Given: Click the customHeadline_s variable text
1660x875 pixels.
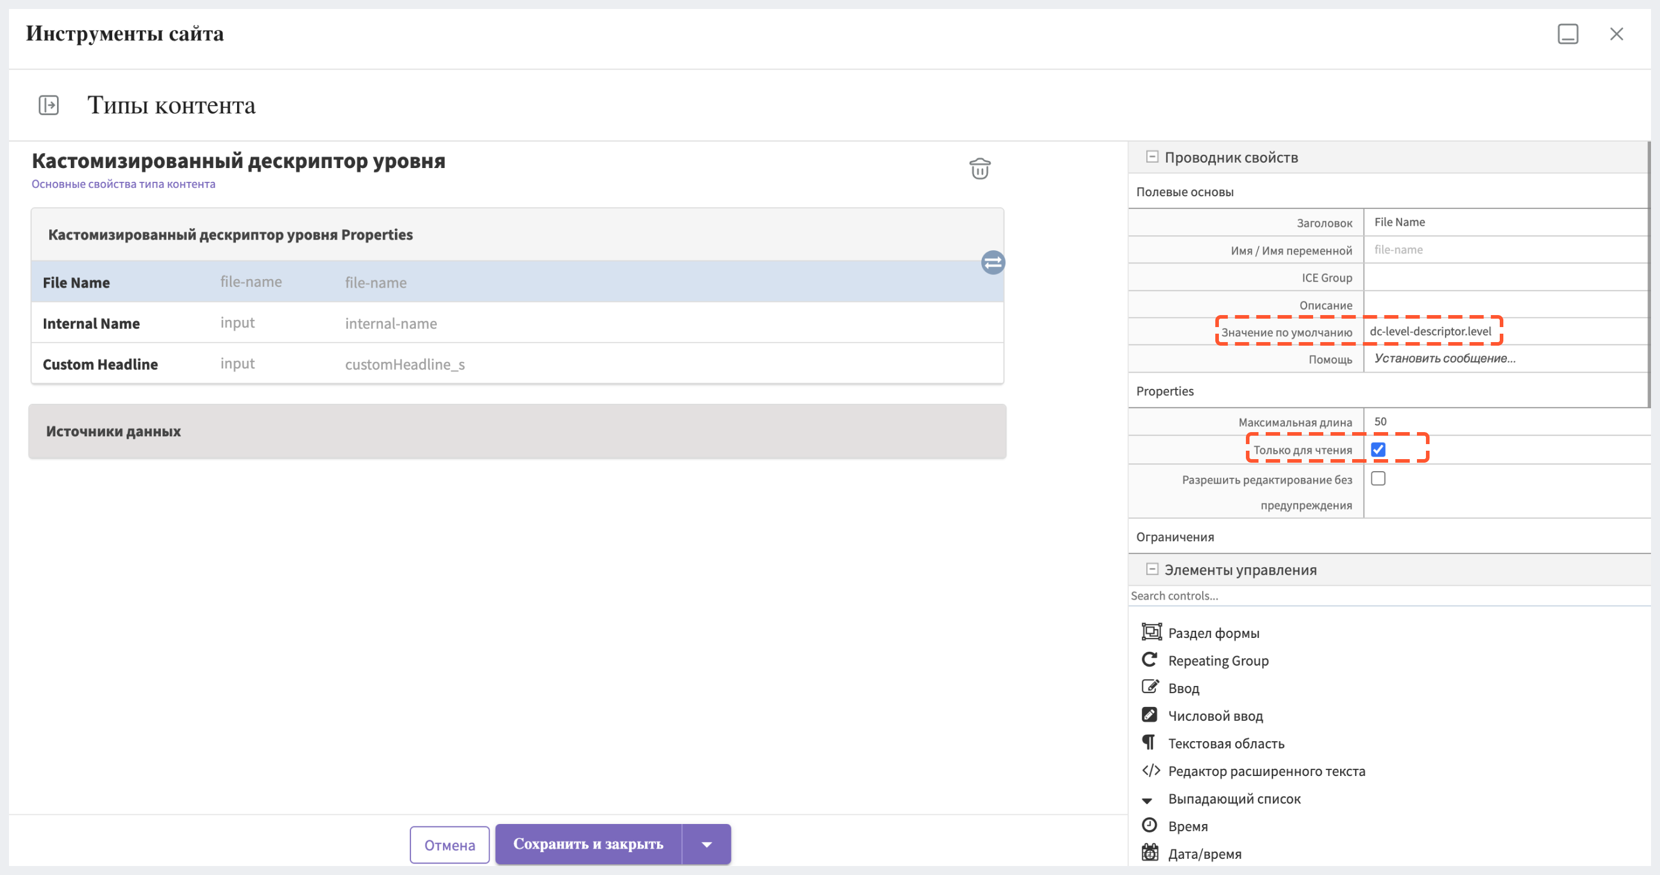Looking at the screenshot, I should point(404,365).
